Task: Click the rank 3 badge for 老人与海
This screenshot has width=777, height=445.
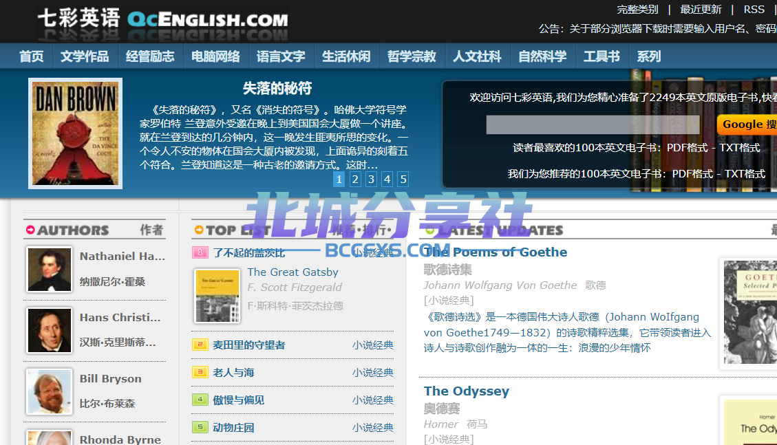Action: (x=200, y=372)
